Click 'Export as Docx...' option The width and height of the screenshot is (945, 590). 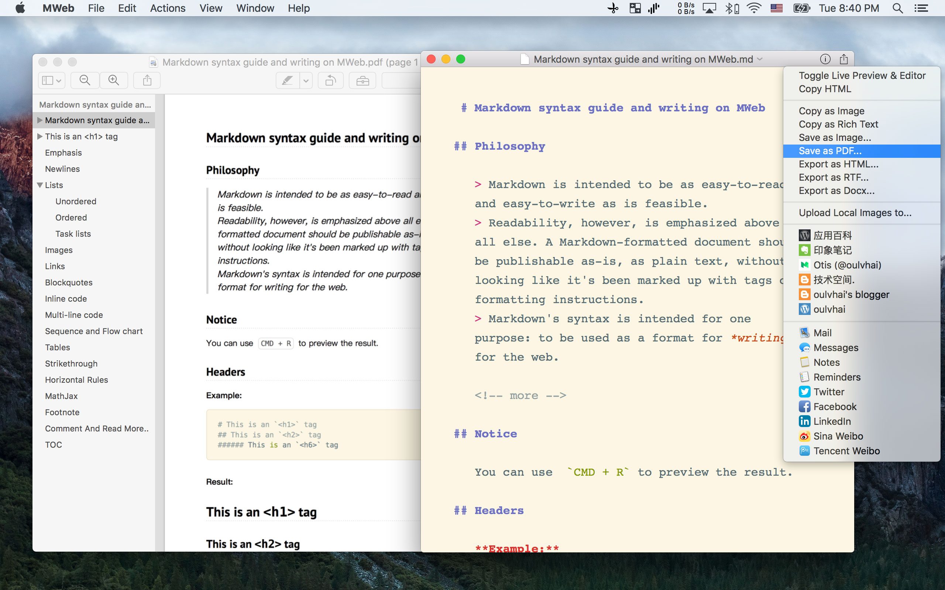836,191
